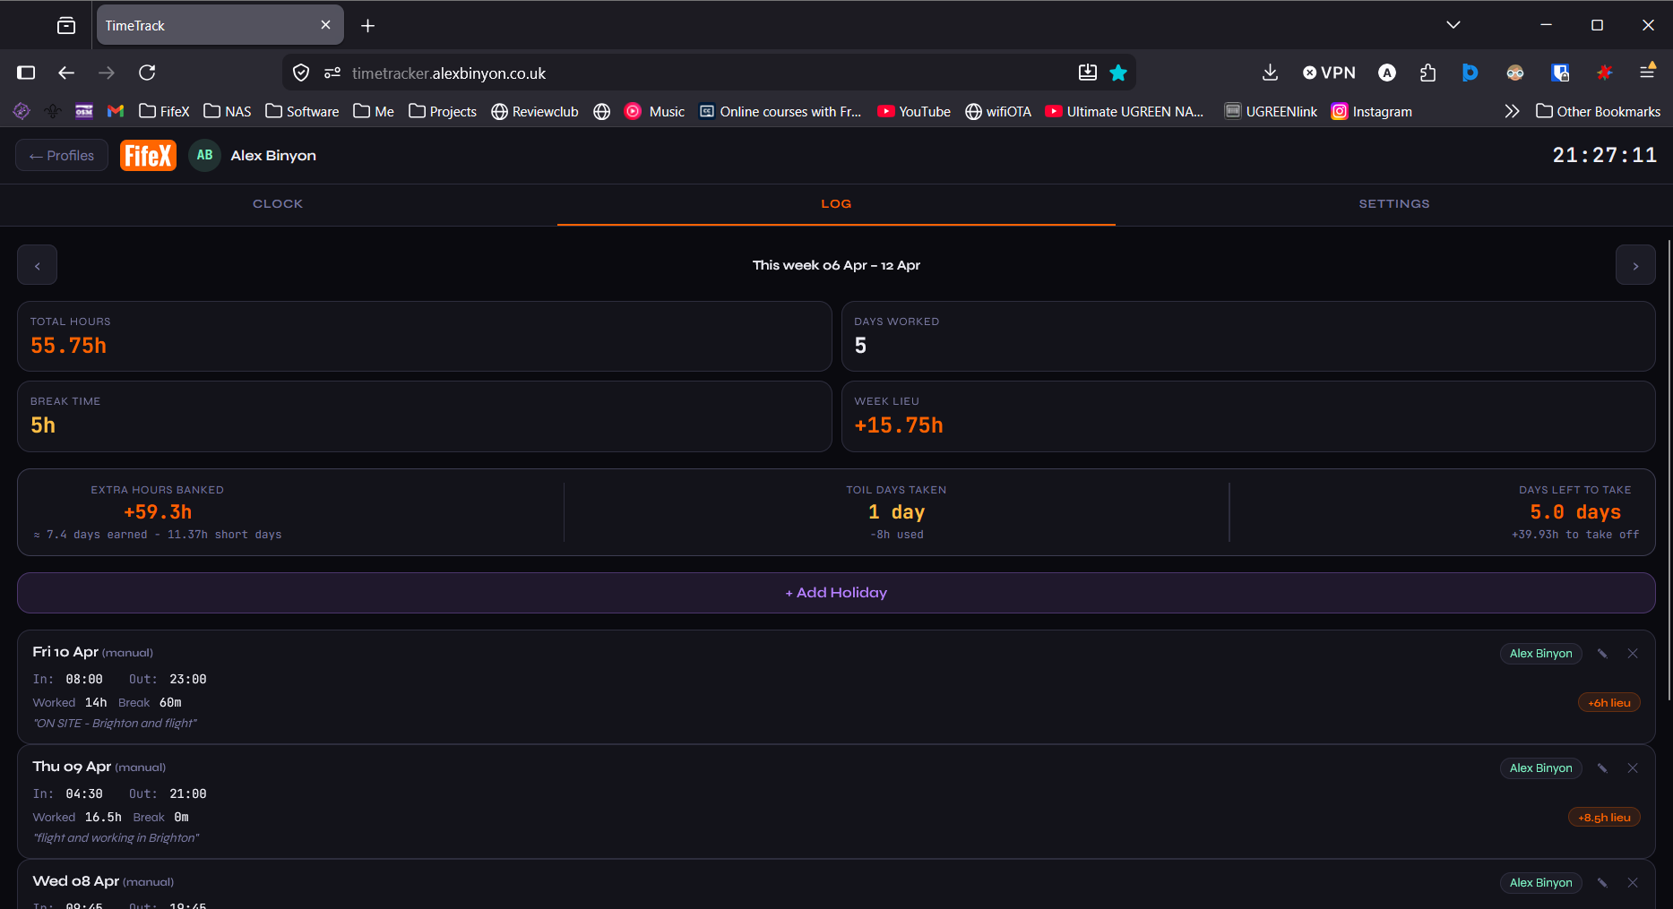The height and width of the screenshot is (909, 1673).
Task: Switch to the CLOCK tab
Action: pyautogui.click(x=278, y=204)
